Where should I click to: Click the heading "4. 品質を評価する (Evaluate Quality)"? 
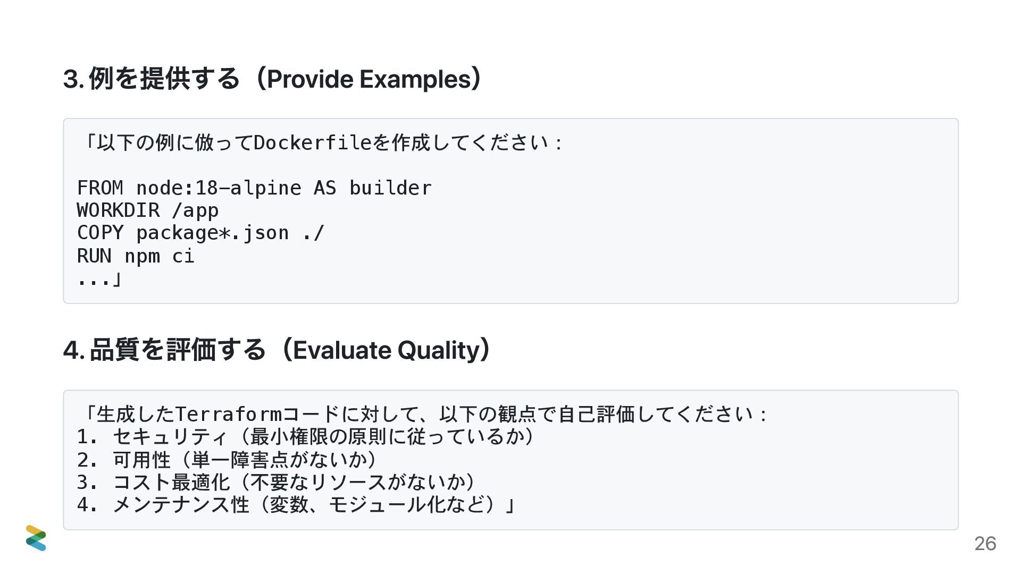(277, 350)
